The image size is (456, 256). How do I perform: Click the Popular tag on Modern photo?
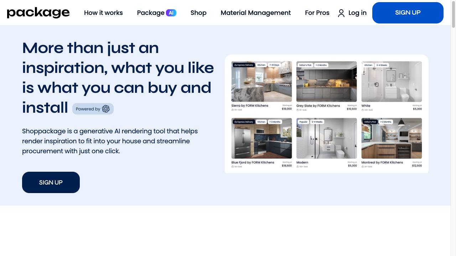click(303, 122)
